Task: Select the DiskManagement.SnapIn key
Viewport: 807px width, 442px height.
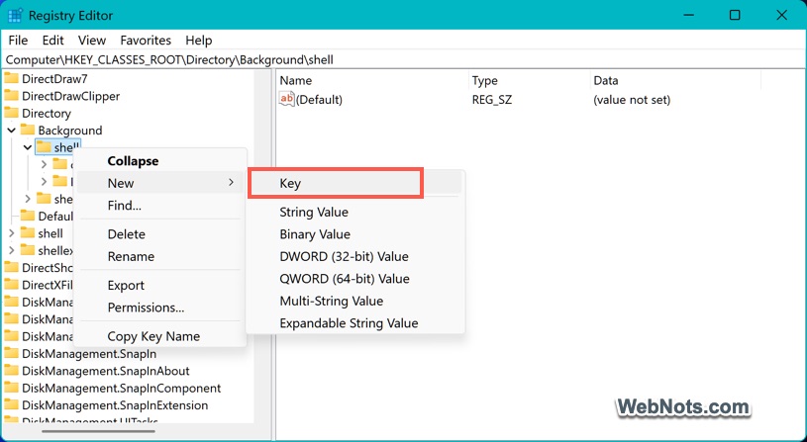Action: click(x=89, y=353)
